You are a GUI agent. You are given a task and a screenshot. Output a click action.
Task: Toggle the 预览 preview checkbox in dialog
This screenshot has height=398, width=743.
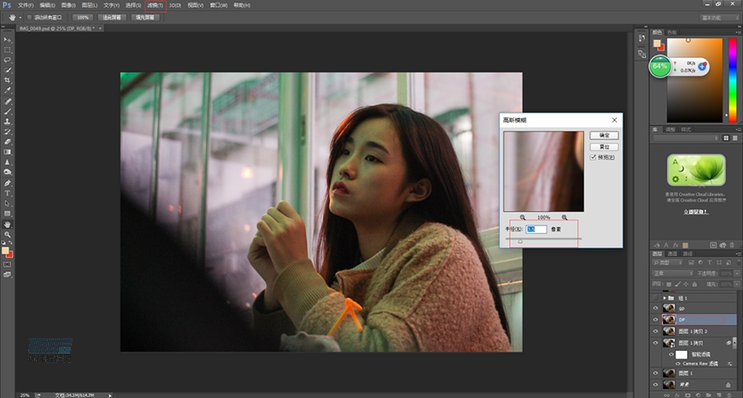point(594,158)
